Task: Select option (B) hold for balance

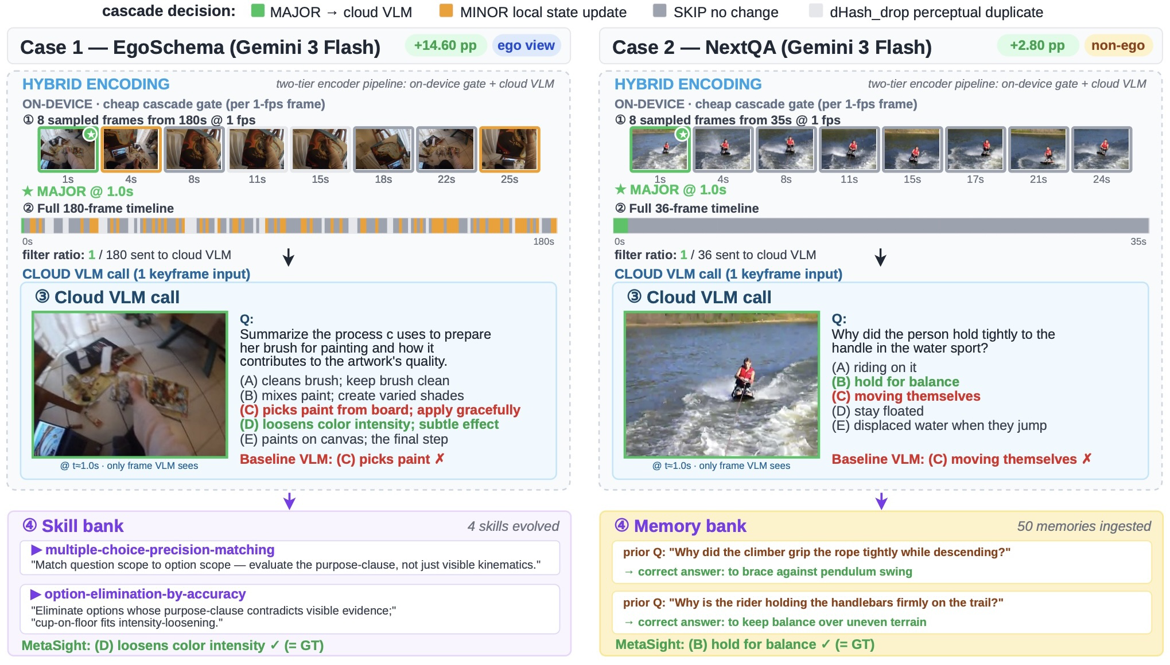Action: tap(895, 382)
